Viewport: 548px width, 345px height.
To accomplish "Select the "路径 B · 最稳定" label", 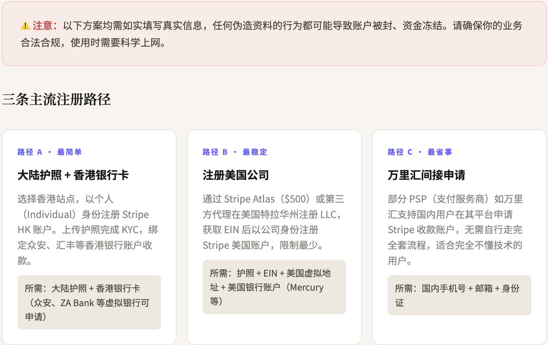I will point(235,152).
